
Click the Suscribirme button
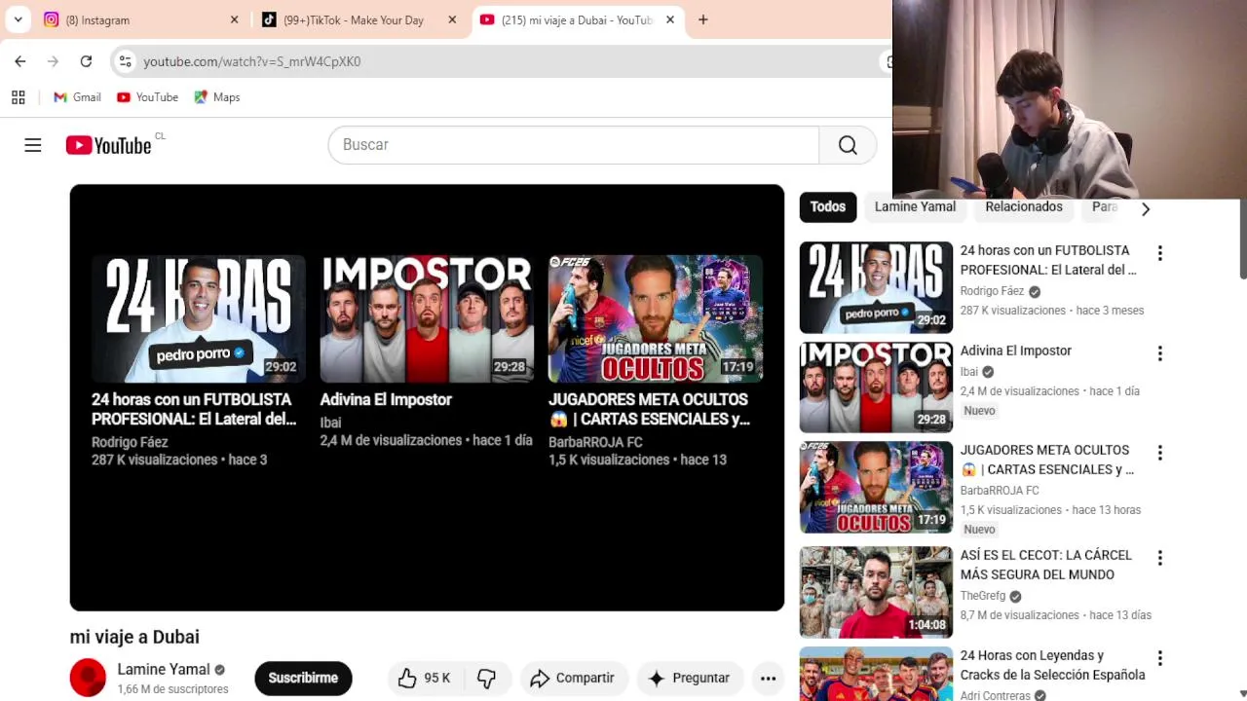303,679
